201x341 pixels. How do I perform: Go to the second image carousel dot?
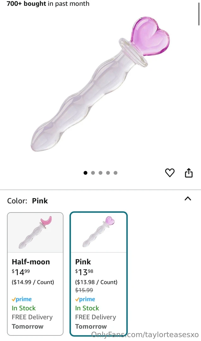[93, 173]
